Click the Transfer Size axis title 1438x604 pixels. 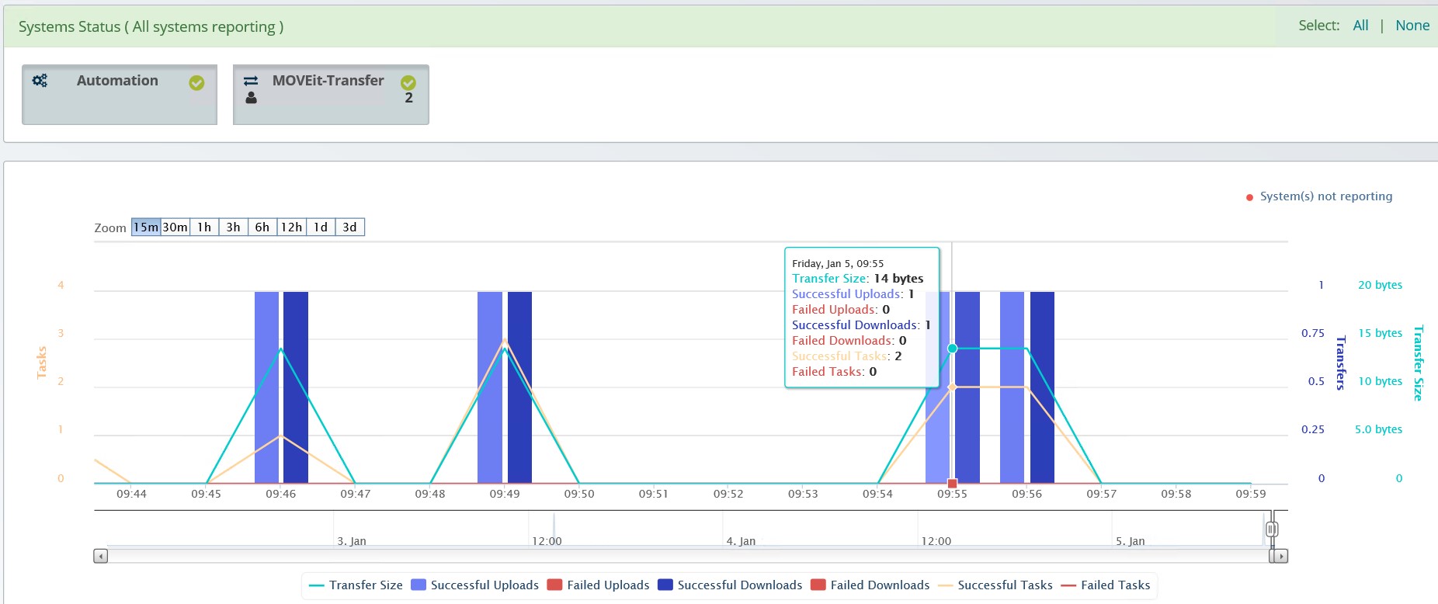click(1419, 363)
